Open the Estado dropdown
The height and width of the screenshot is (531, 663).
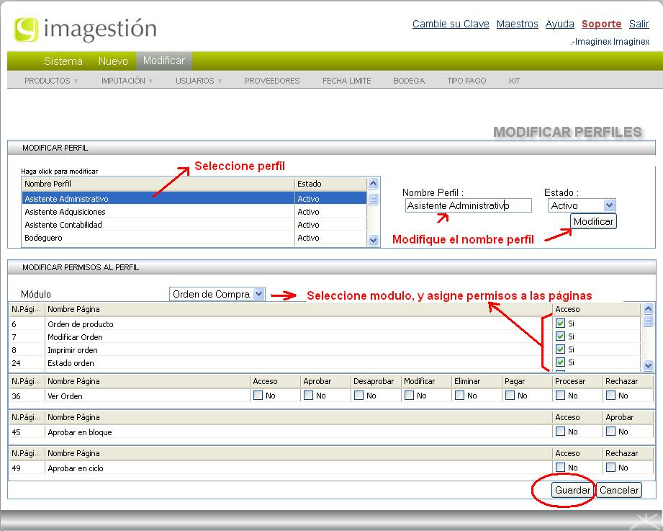582,205
